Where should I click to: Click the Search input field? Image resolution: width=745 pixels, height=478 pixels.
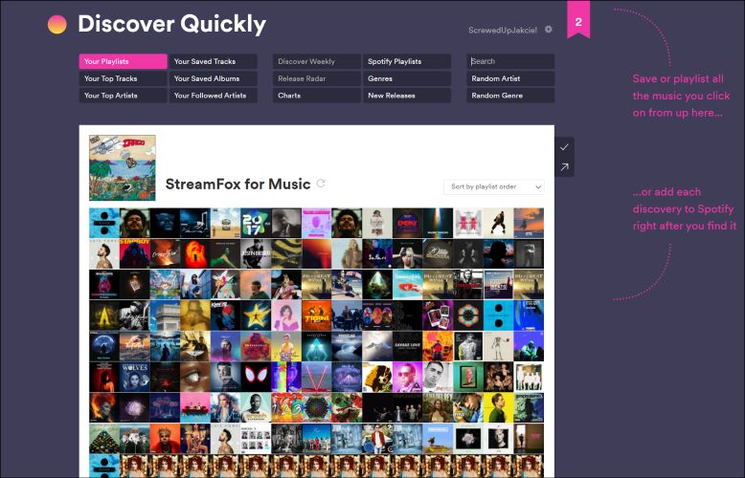click(510, 61)
